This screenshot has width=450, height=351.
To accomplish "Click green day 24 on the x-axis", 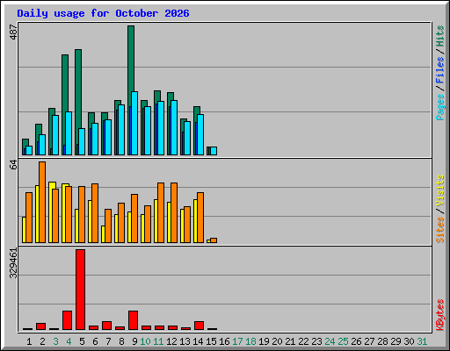I will tap(330, 341).
